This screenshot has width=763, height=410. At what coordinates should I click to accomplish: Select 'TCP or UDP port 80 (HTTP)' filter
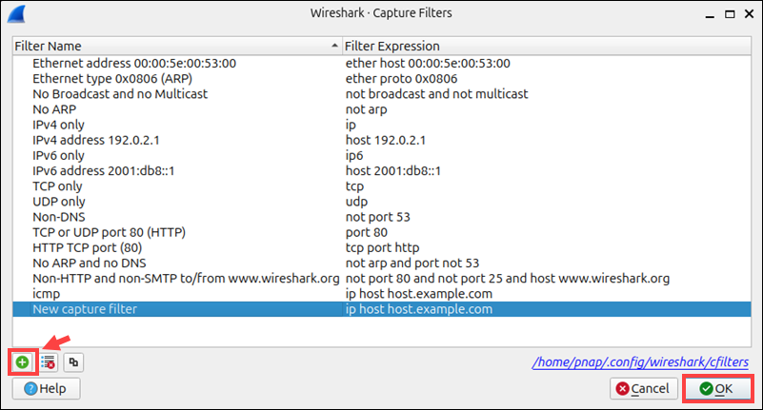coord(109,232)
